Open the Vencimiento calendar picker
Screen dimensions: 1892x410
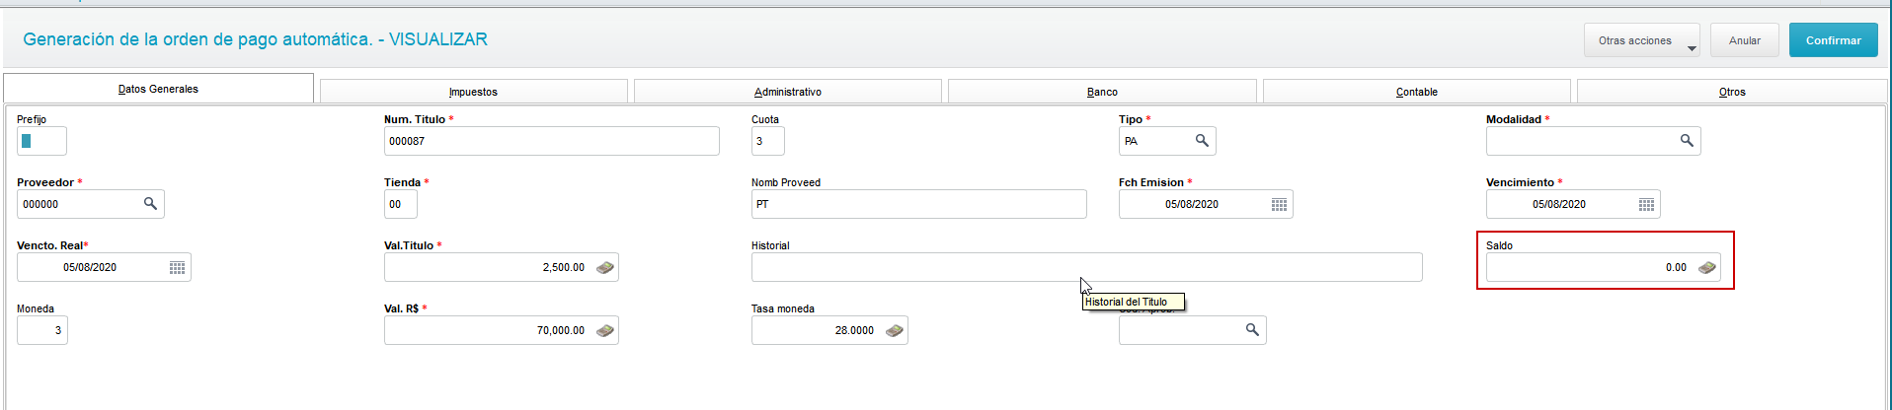click(x=1646, y=204)
